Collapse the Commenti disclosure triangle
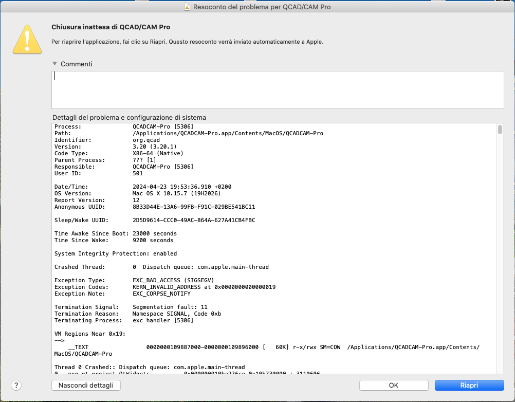 pos(54,64)
